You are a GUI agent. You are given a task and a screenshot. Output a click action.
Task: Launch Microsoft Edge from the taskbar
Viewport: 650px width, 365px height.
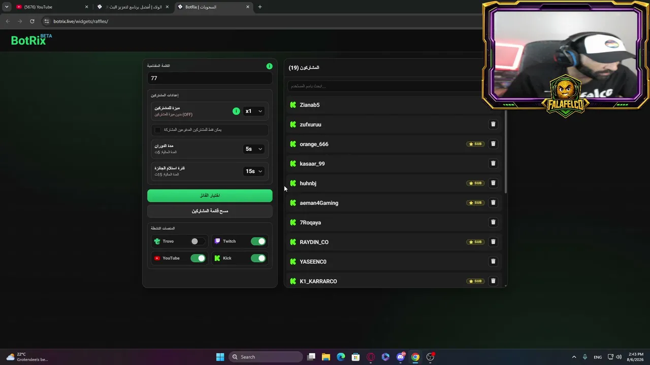point(341,357)
